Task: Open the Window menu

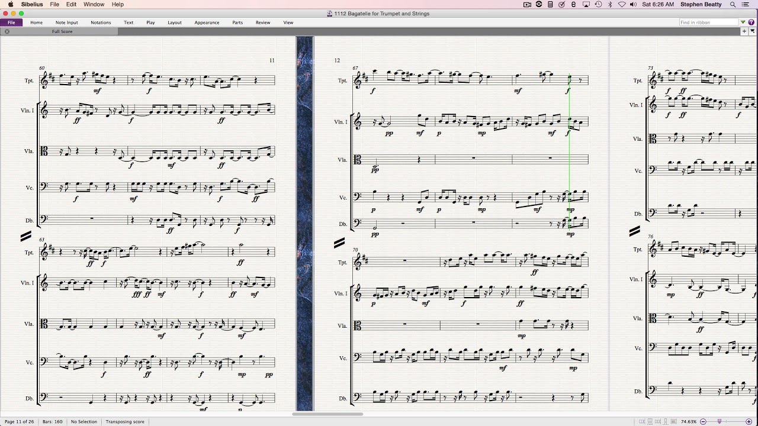Action: [x=94, y=4]
